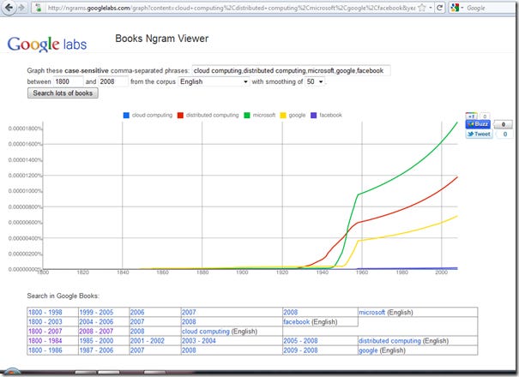Bookmark this page with the star icon
This screenshot has height=377, width=519.
(422, 8)
